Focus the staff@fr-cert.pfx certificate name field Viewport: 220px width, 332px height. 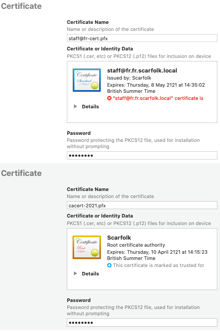click(x=142, y=38)
